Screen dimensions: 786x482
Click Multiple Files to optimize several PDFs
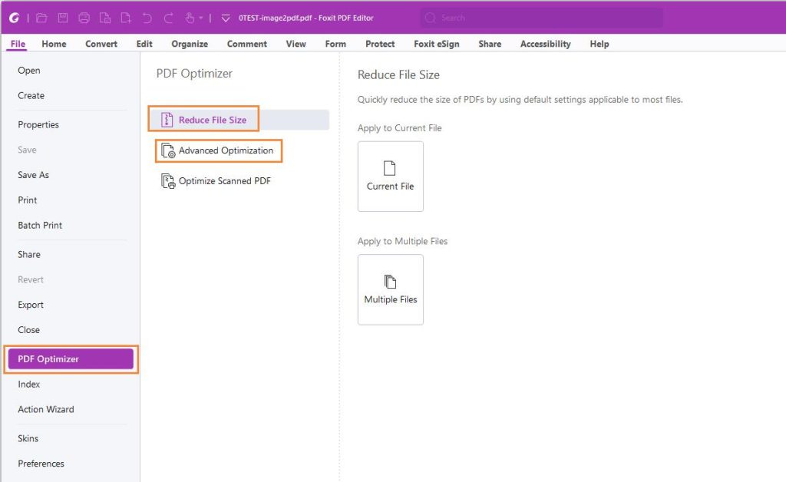coord(390,289)
